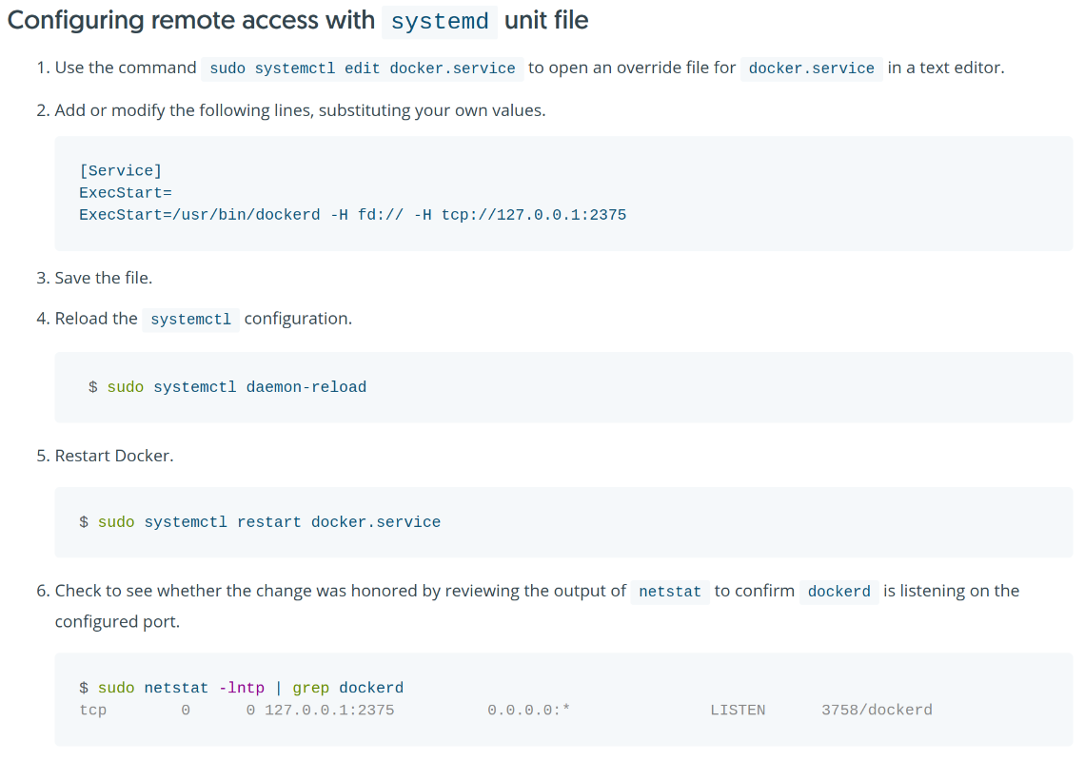
Task: Click the [Service] line in the code block
Action: click(x=121, y=170)
